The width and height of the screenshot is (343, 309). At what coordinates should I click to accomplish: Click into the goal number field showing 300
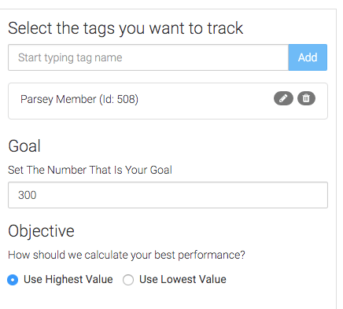(168, 195)
